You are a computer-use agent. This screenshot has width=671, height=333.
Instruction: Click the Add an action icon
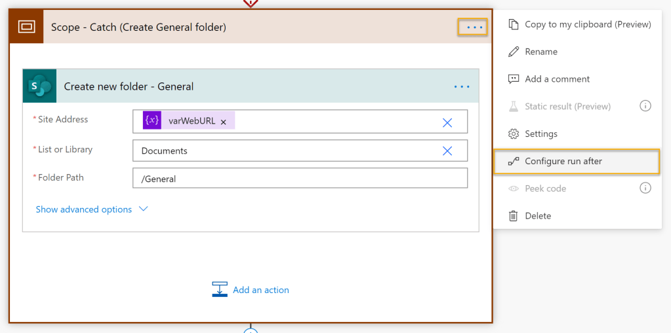click(x=220, y=290)
